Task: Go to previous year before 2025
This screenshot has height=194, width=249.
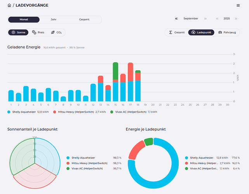Action: tap(217, 19)
